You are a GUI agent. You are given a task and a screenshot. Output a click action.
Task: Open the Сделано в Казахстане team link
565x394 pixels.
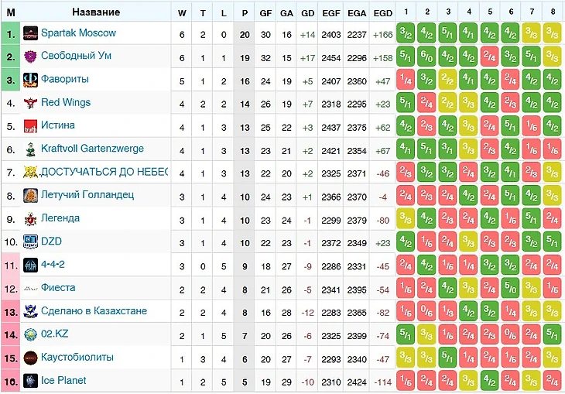click(94, 311)
